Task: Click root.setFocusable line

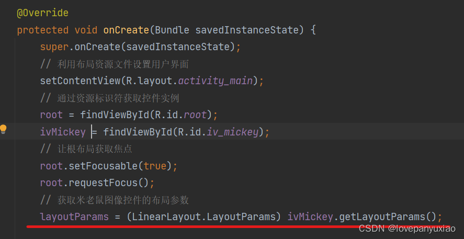Action: coord(109,166)
